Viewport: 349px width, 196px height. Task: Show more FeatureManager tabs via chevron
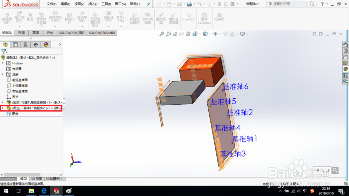tap(60, 45)
